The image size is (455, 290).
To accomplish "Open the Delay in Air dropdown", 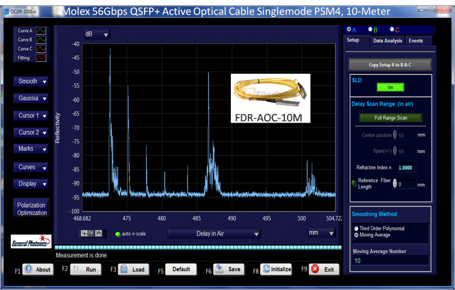I will (x=214, y=234).
